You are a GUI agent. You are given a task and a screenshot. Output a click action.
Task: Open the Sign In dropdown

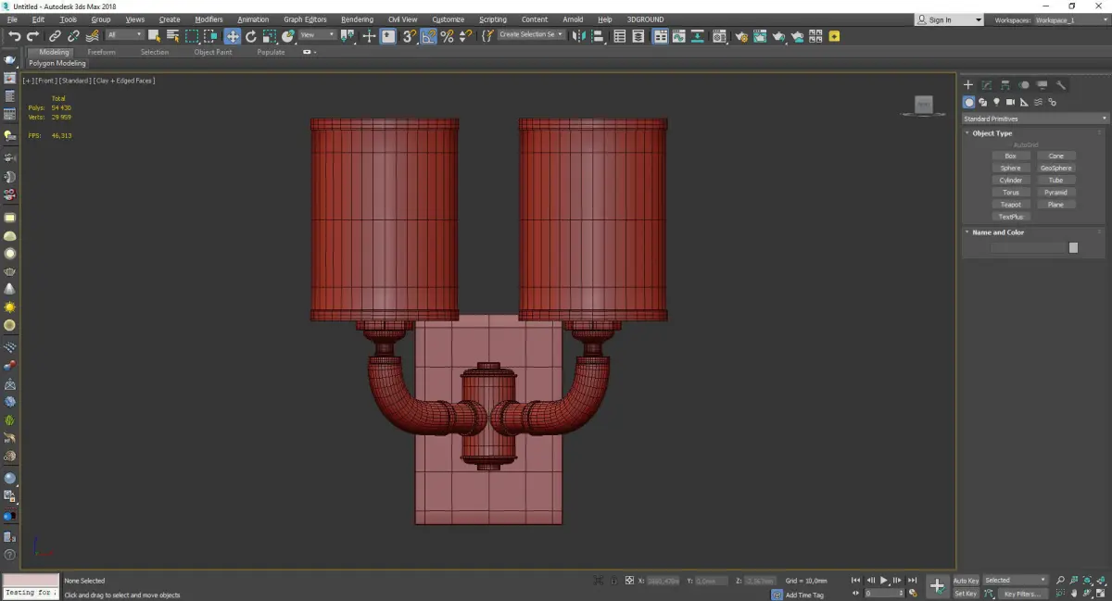pos(950,19)
